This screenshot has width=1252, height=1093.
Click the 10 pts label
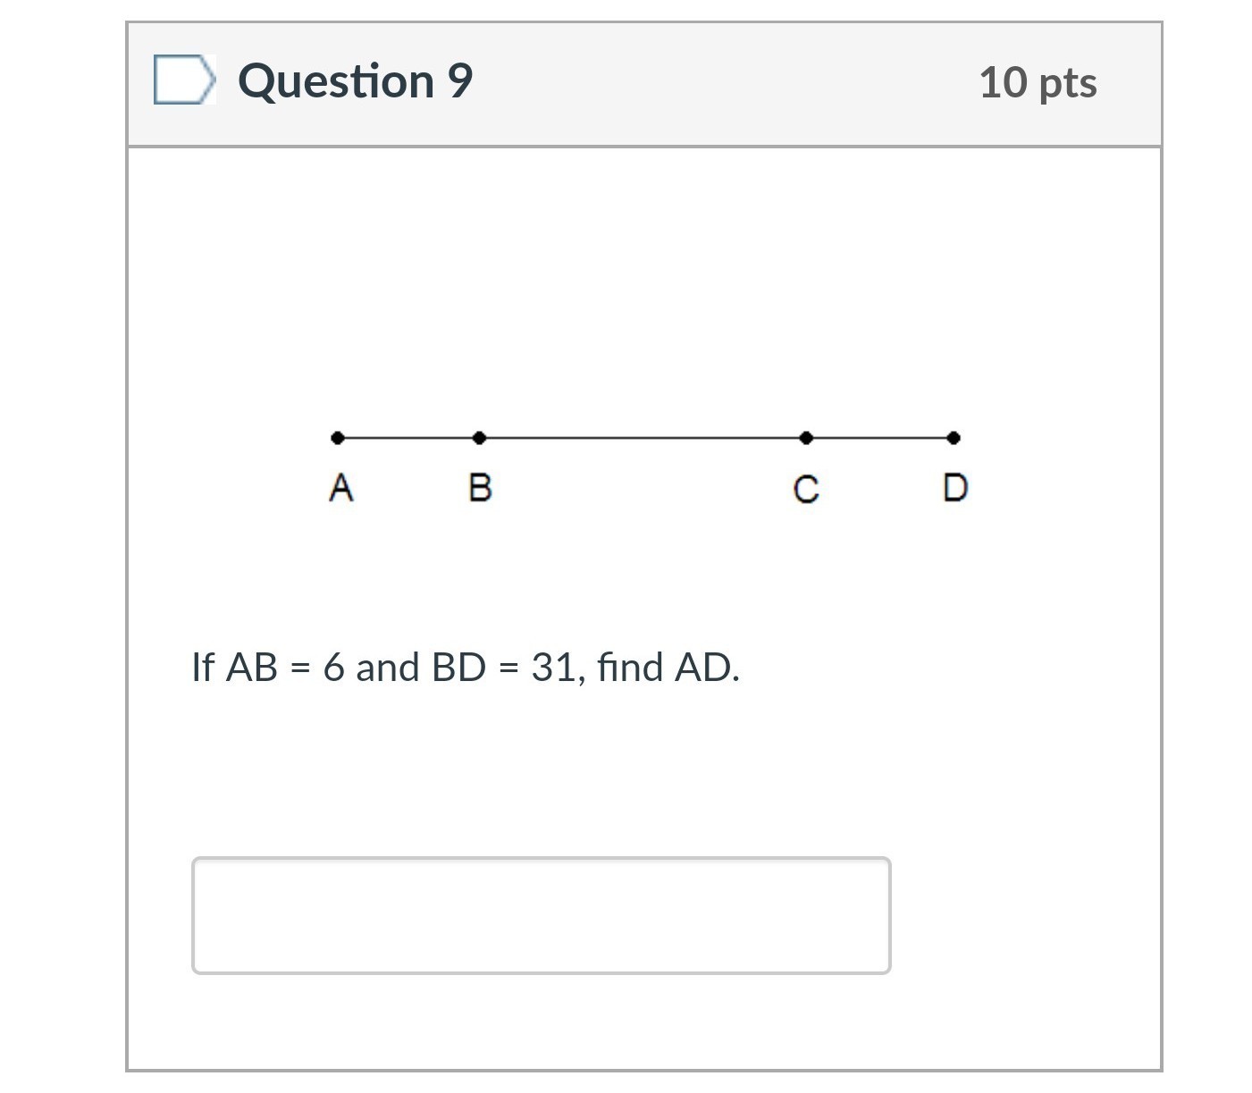(x=1038, y=82)
